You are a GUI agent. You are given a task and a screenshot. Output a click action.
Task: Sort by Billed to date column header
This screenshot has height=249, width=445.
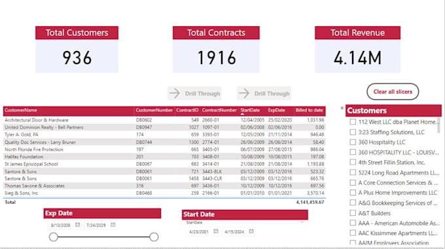pyautogui.click(x=309, y=110)
